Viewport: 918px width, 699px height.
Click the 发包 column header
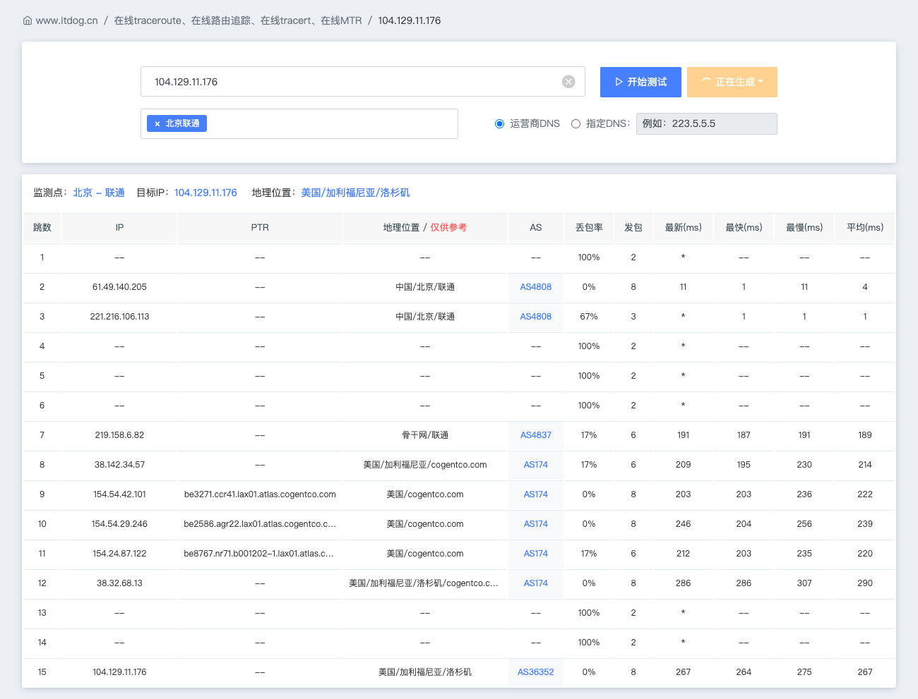633,228
